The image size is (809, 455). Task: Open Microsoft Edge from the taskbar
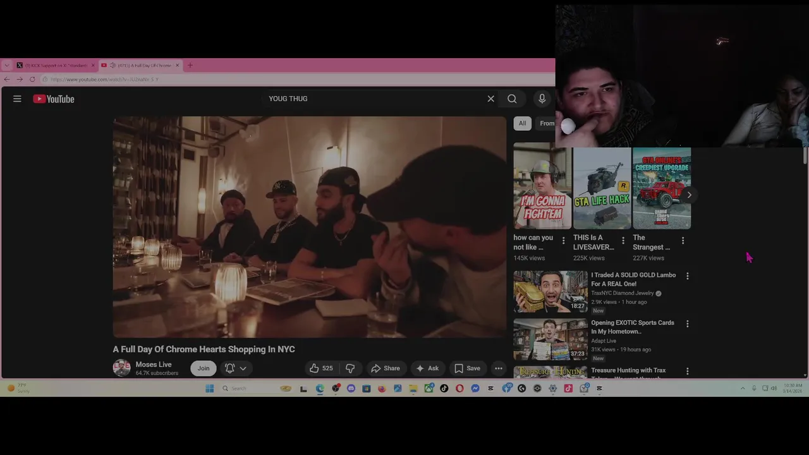click(x=320, y=388)
